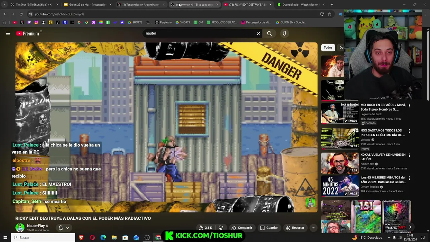Open the YouTube hamburger guide menu
Image resolution: width=430 pixels, height=242 pixels.
point(8,33)
